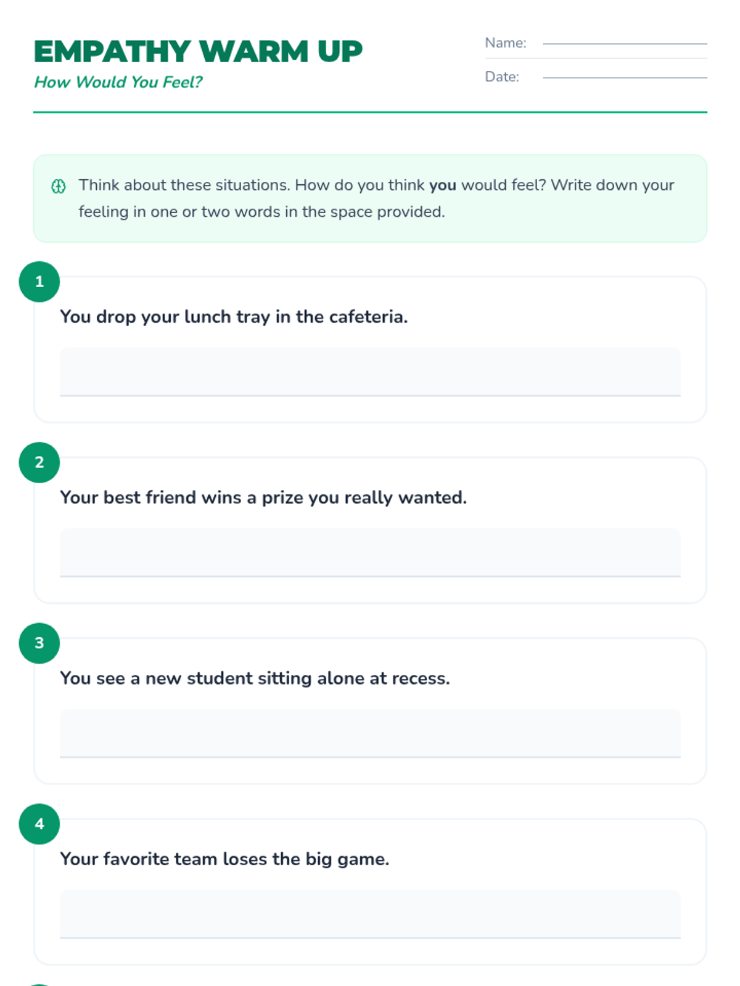The image size is (740, 986).
Task: Click the Empathy Warm Up title
Action: (198, 51)
